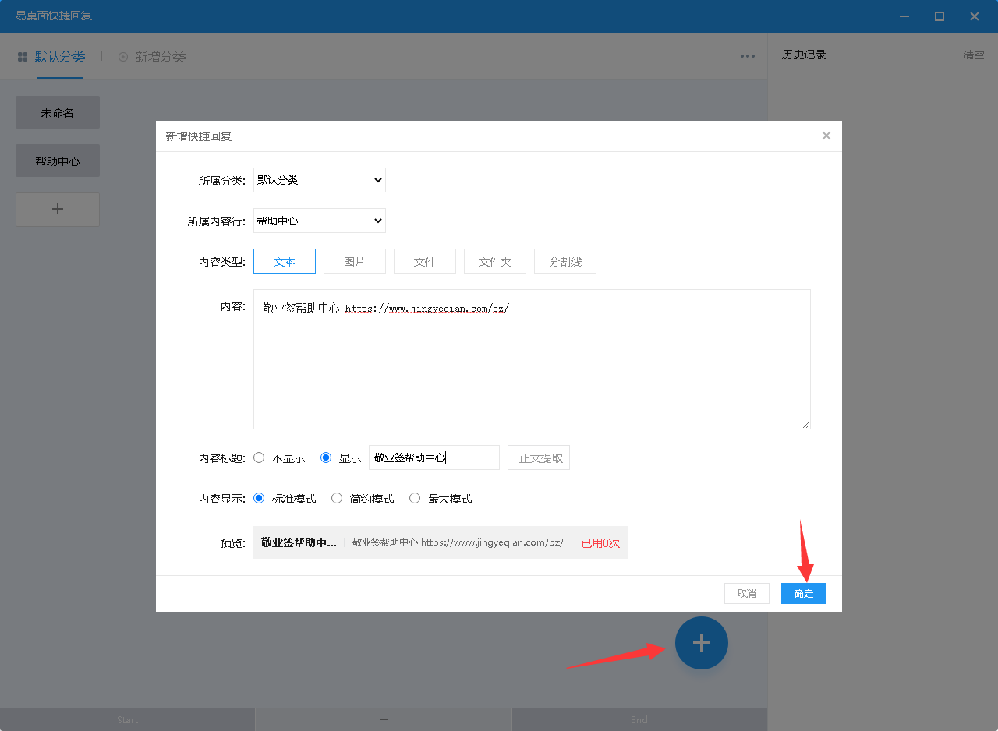Open the three-dots more options menu
Screen dimensions: 998x731
pos(748,56)
